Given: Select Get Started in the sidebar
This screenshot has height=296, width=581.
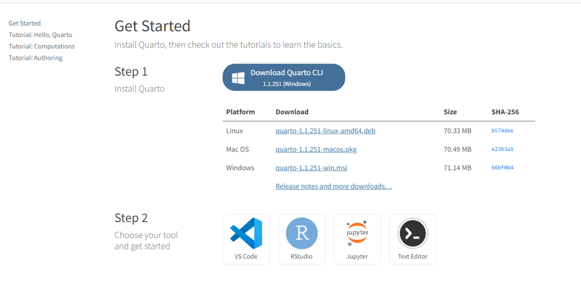Looking at the screenshot, I should pyautogui.click(x=25, y=23).
